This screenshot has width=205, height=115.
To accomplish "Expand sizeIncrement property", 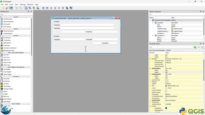I will click(150, 80).
